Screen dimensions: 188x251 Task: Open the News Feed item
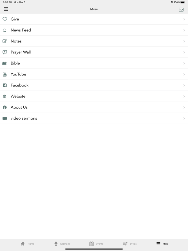[x=94, y=30]
